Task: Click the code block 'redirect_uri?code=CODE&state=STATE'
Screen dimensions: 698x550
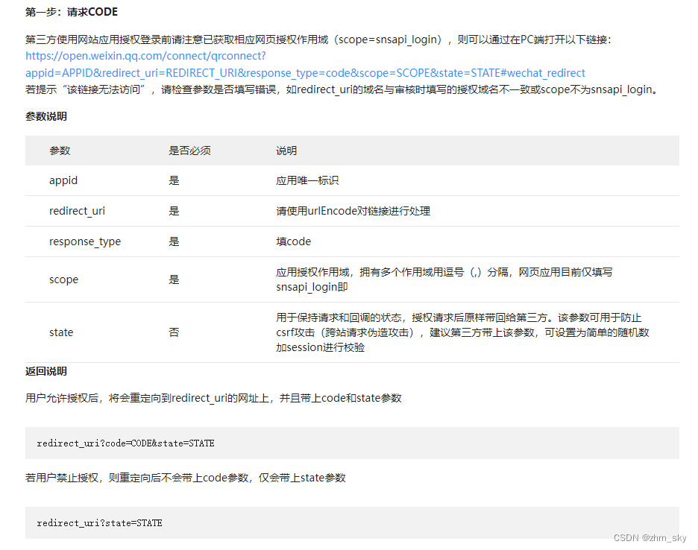Action: (352, 443)
